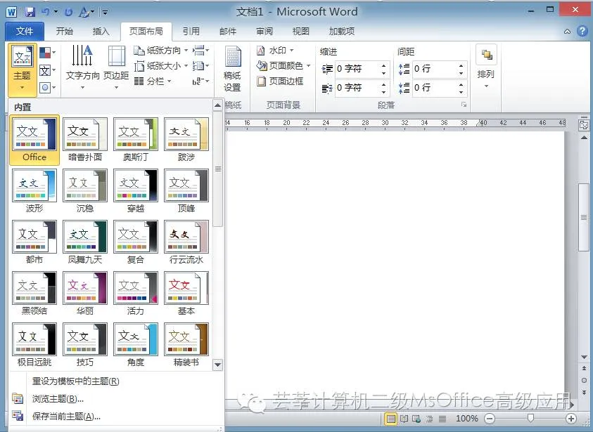Open the Hyphenation dropdown icon

pos(200,81)
